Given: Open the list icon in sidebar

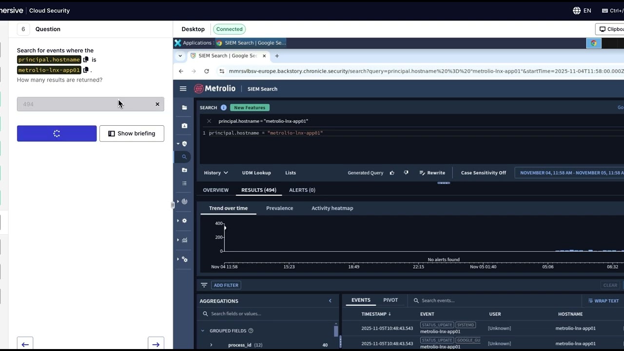Looking at the screenshot, I should [184, 183].
